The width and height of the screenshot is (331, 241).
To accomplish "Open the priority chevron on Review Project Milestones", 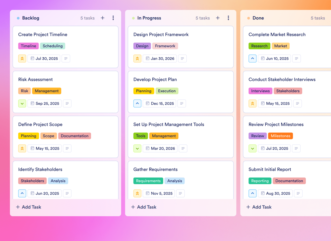I will click(x=253, y=148).
